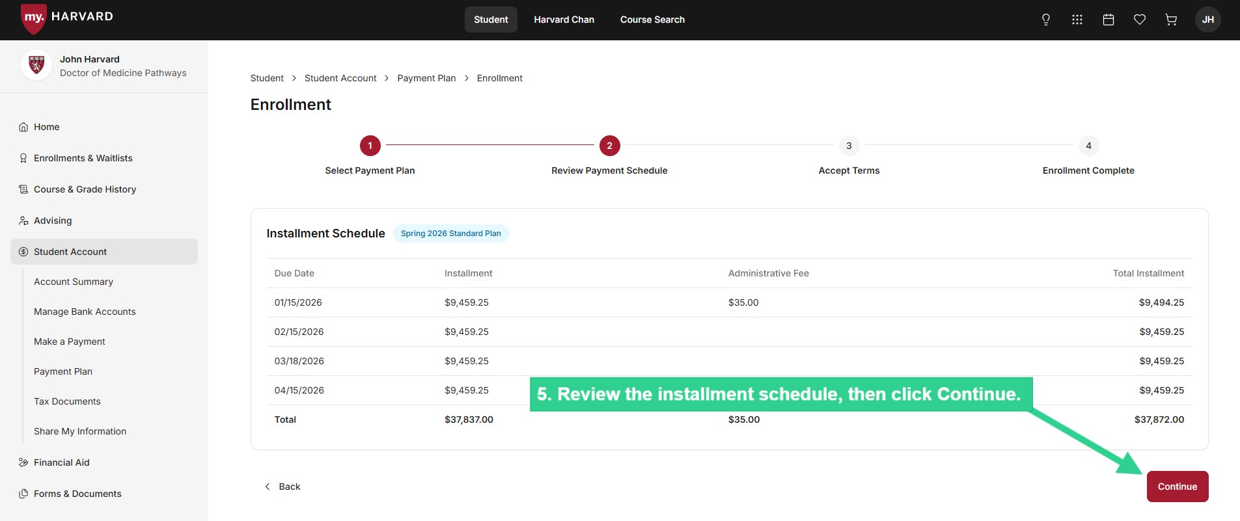Screen dimensions: 1240x521
Task: Click the Back button text
Action: [x=290, y=487]
